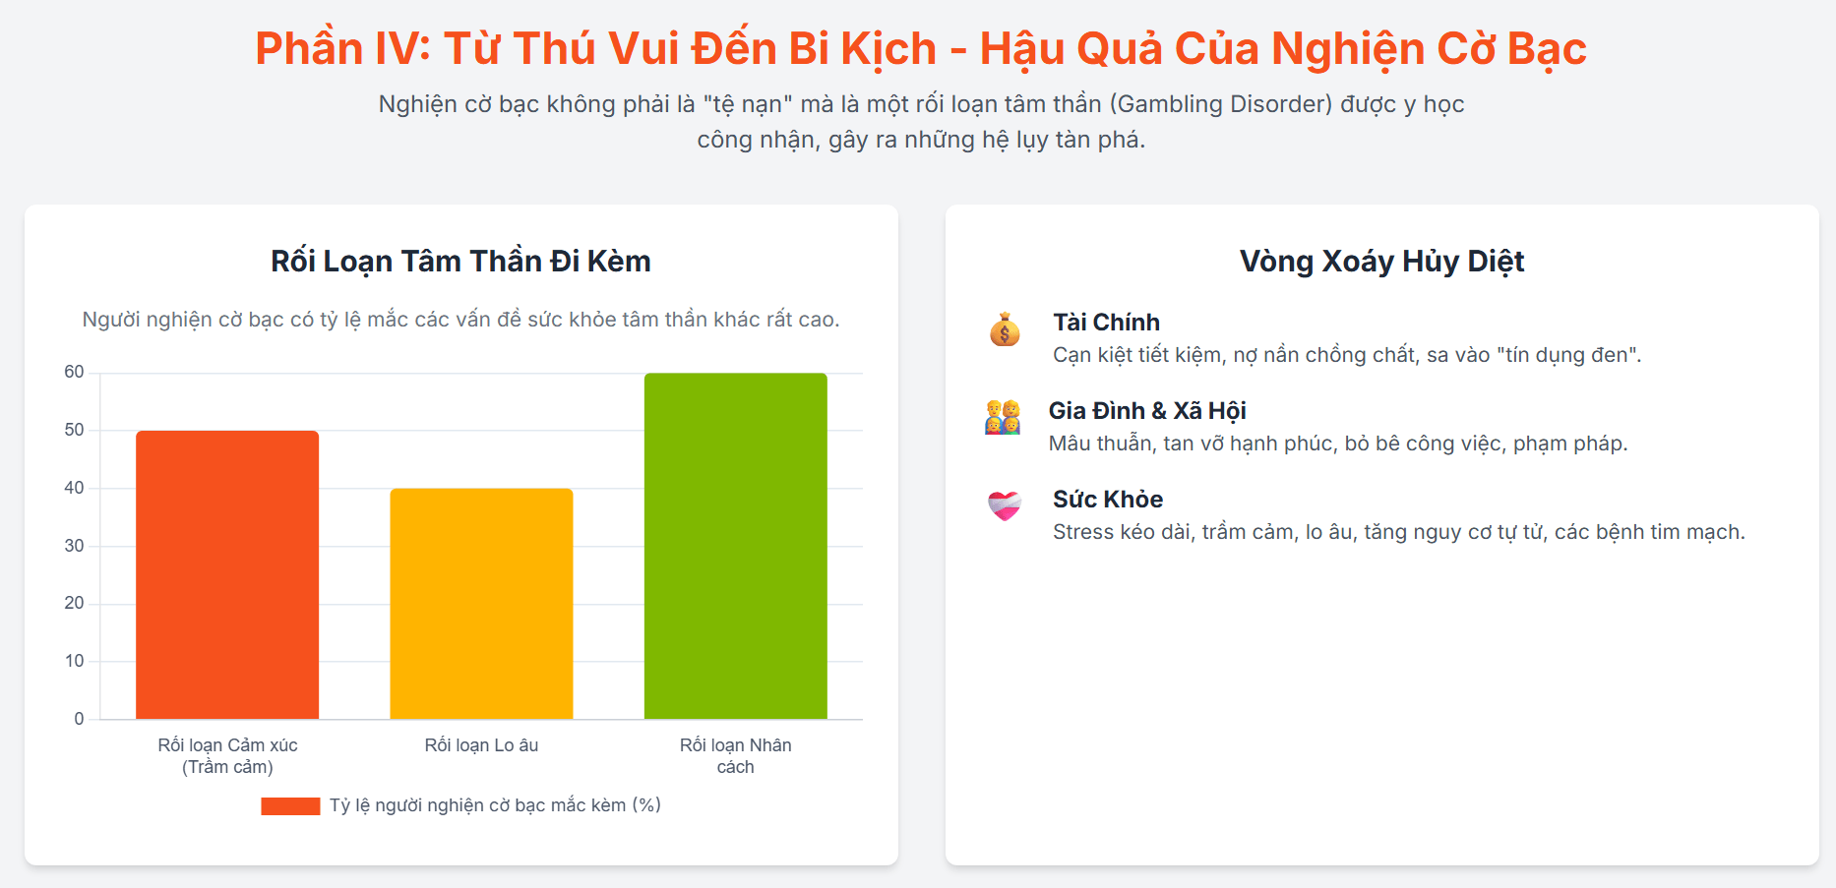Click the Rối loạn Lo âu axis label
This screenshot has width=1836, height=888.
click(x=481, y=745)
